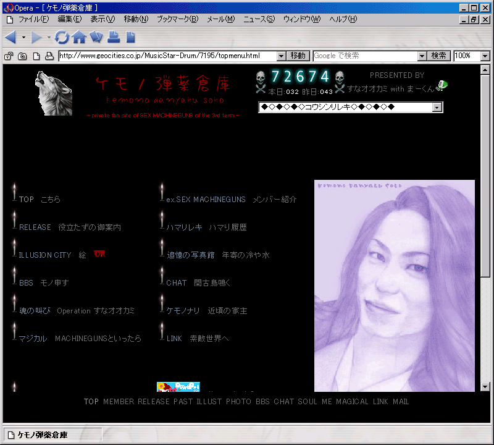Open the Back button history dropdown arrow
This screenshot has height=445, width=494.
pyautogui.click(x=23, y=37)
